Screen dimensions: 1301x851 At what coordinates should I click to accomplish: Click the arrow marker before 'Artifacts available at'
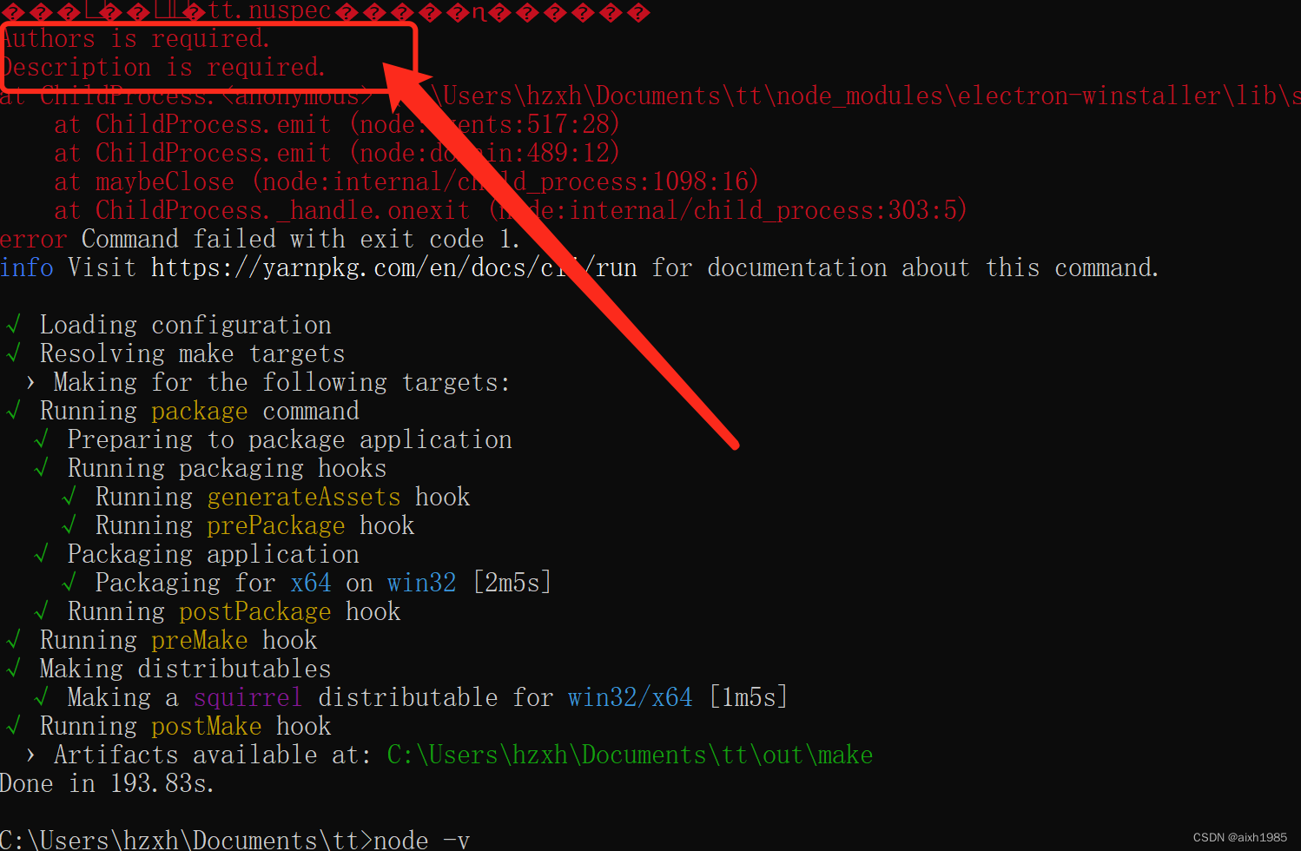31,755
